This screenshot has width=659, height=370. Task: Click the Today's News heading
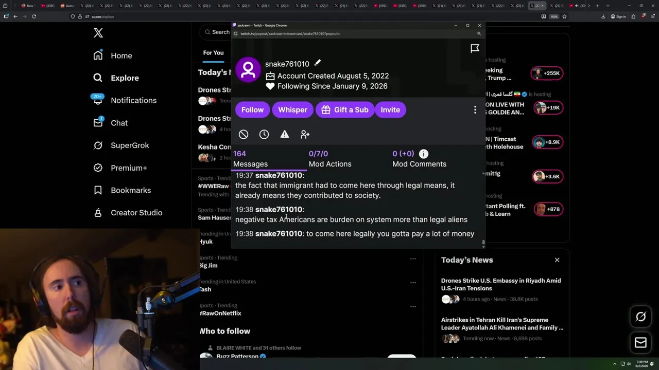point(467,260)
